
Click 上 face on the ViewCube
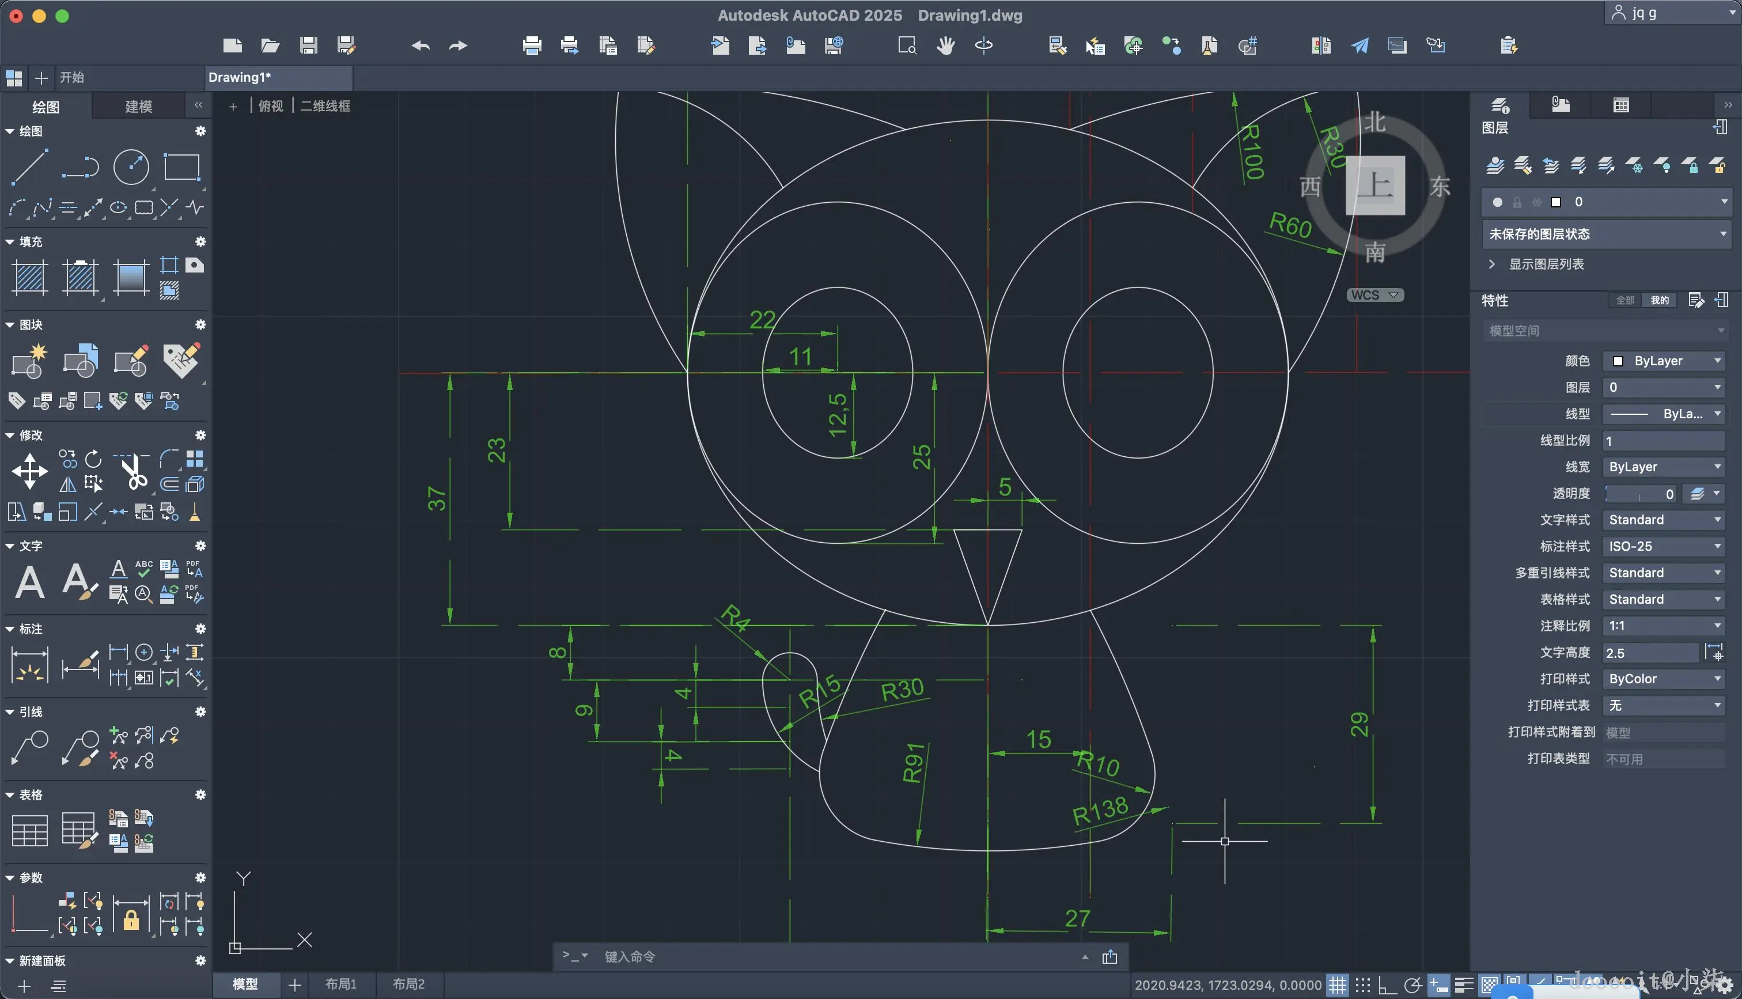point(1374,186)
